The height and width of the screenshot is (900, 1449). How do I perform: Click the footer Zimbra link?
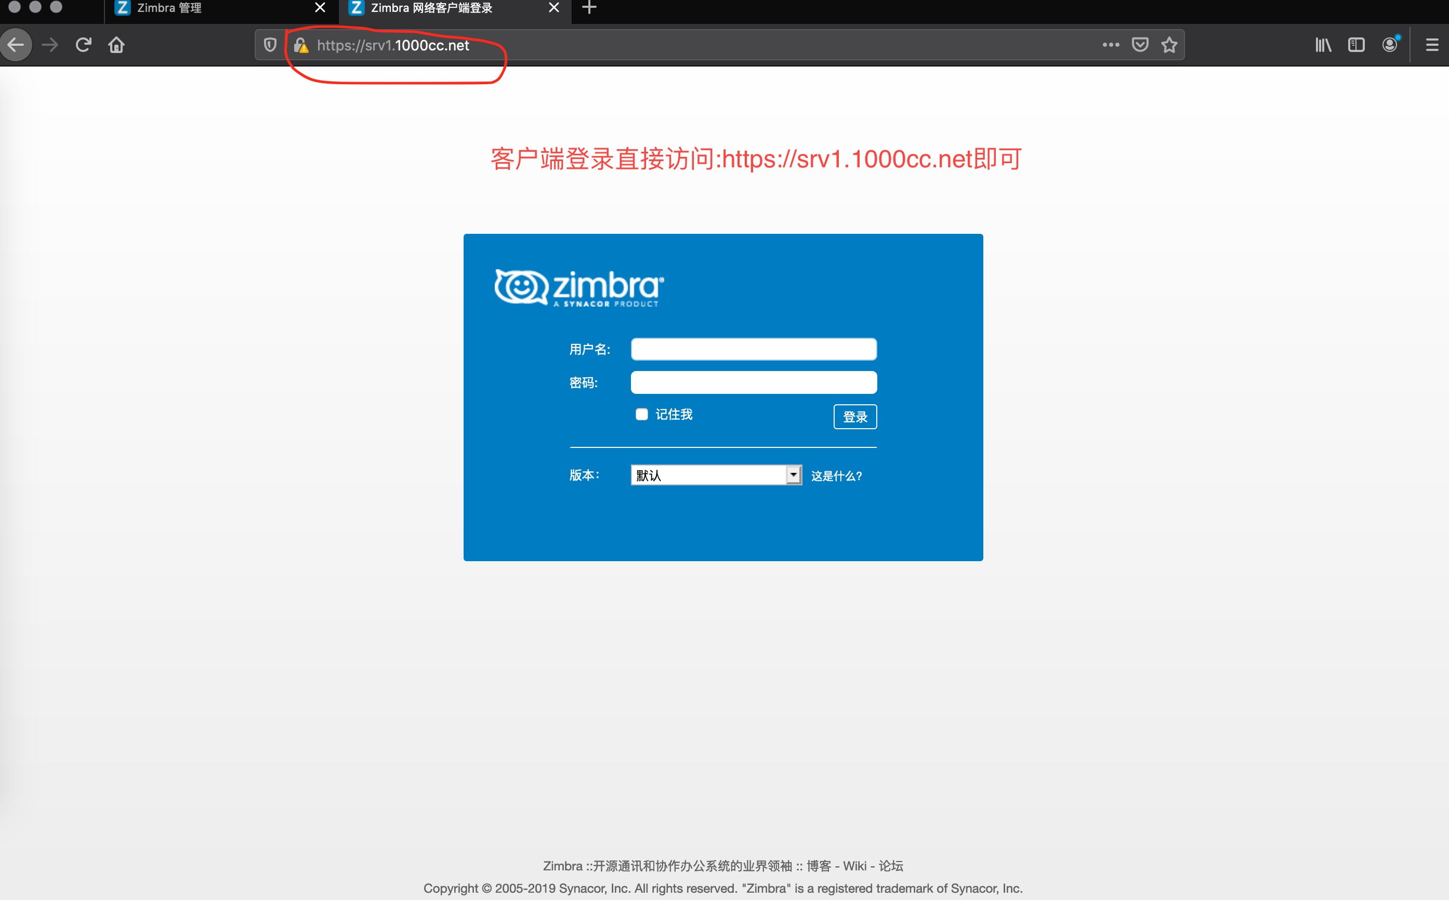(562, 866)
